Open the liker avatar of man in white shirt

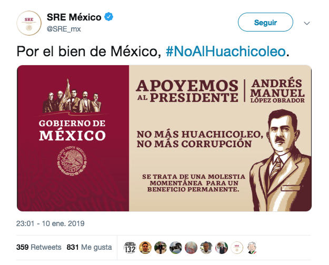[206, 248]
